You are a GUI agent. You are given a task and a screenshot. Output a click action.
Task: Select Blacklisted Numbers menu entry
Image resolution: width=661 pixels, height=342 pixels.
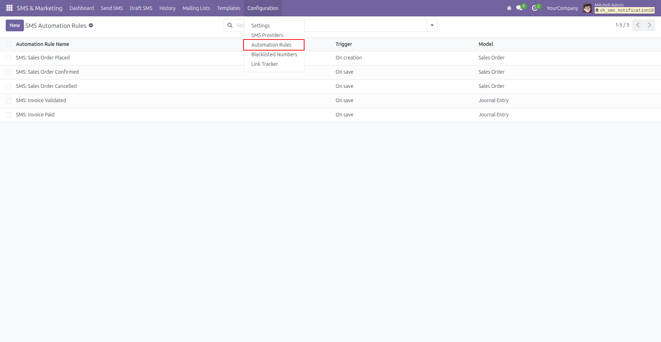(x=274, y=54)
